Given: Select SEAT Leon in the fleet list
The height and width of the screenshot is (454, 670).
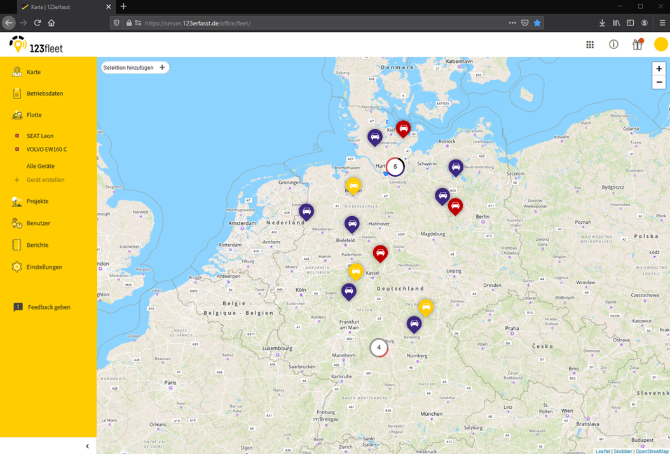Looking at the screenshot, I should (40, 136).
